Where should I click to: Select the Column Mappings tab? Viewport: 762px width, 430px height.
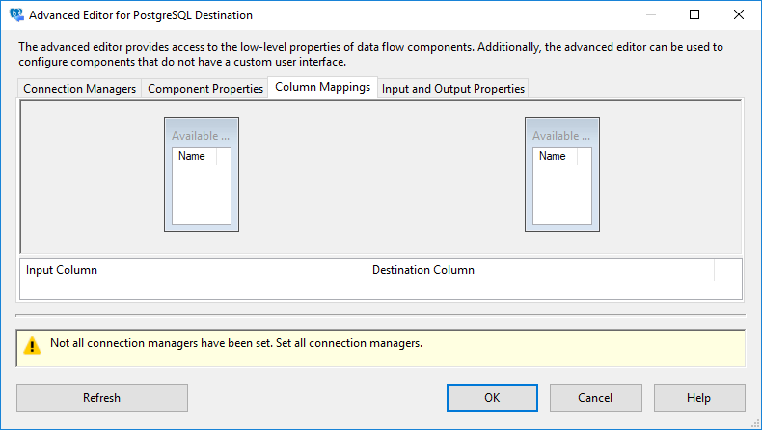[x=323, y=87]
